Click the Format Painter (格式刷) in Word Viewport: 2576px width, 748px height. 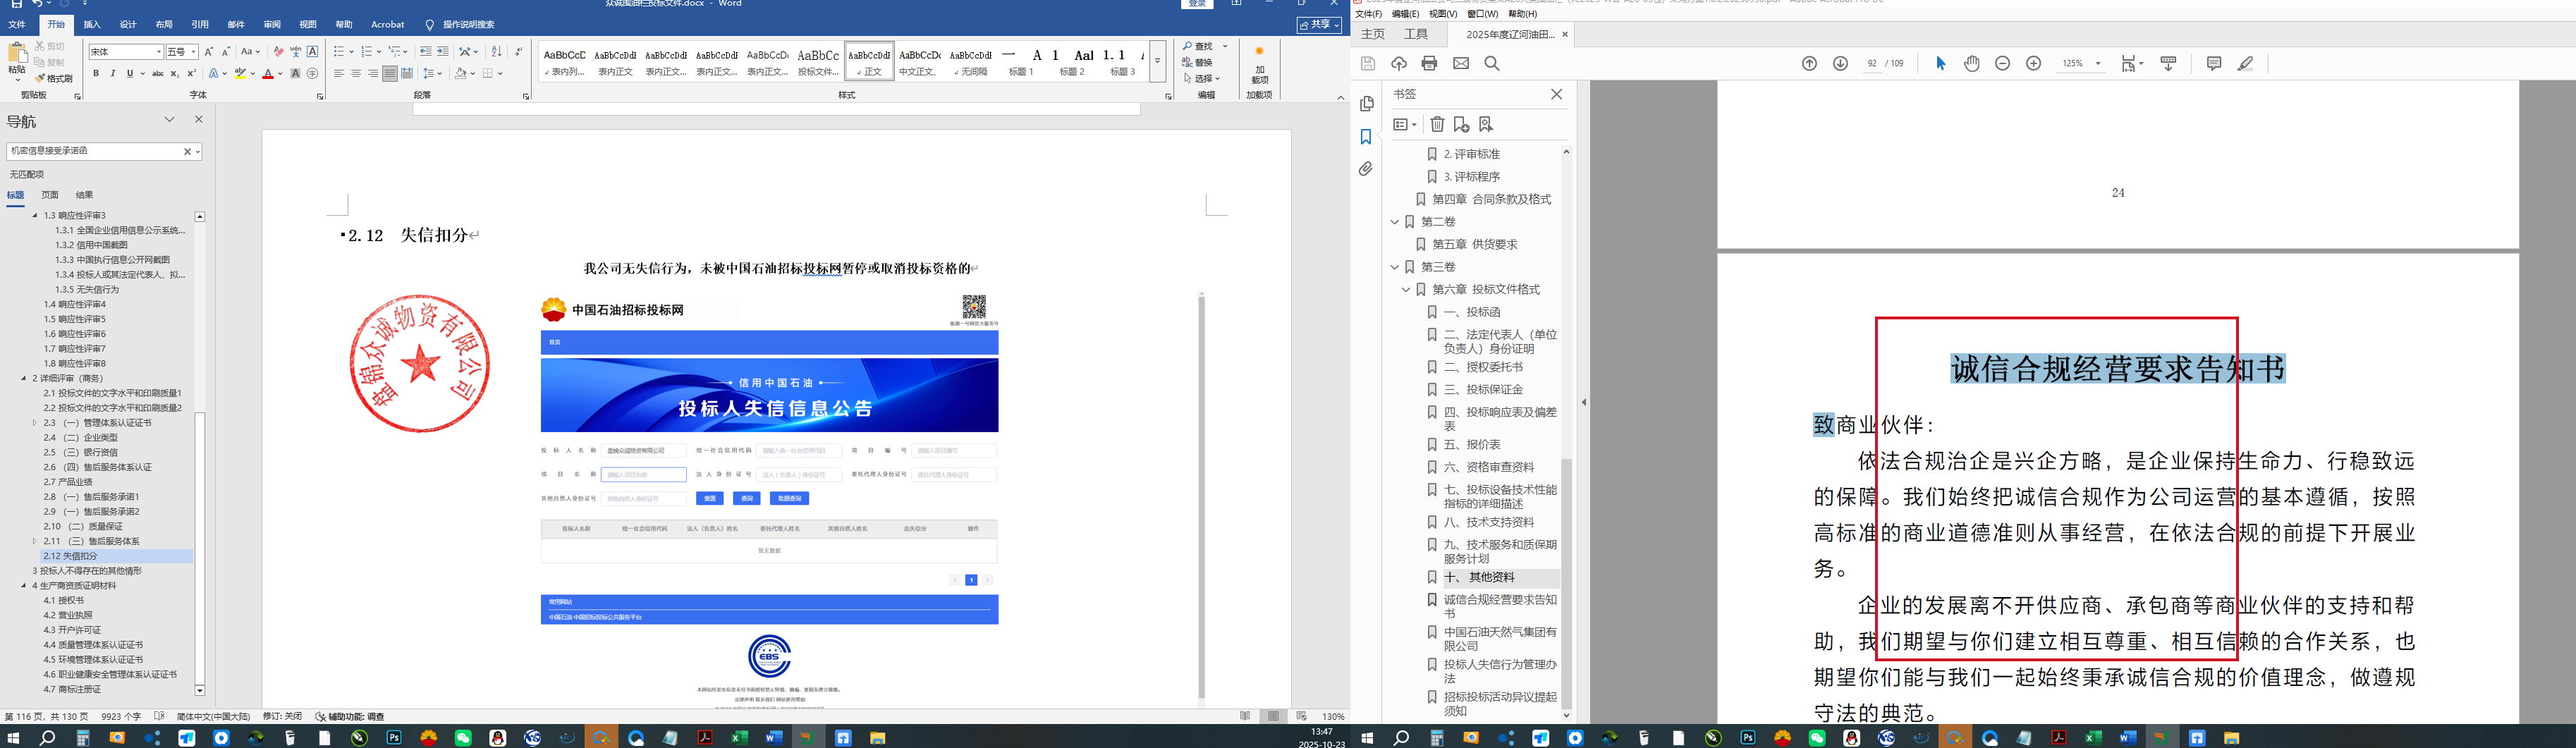54,79
